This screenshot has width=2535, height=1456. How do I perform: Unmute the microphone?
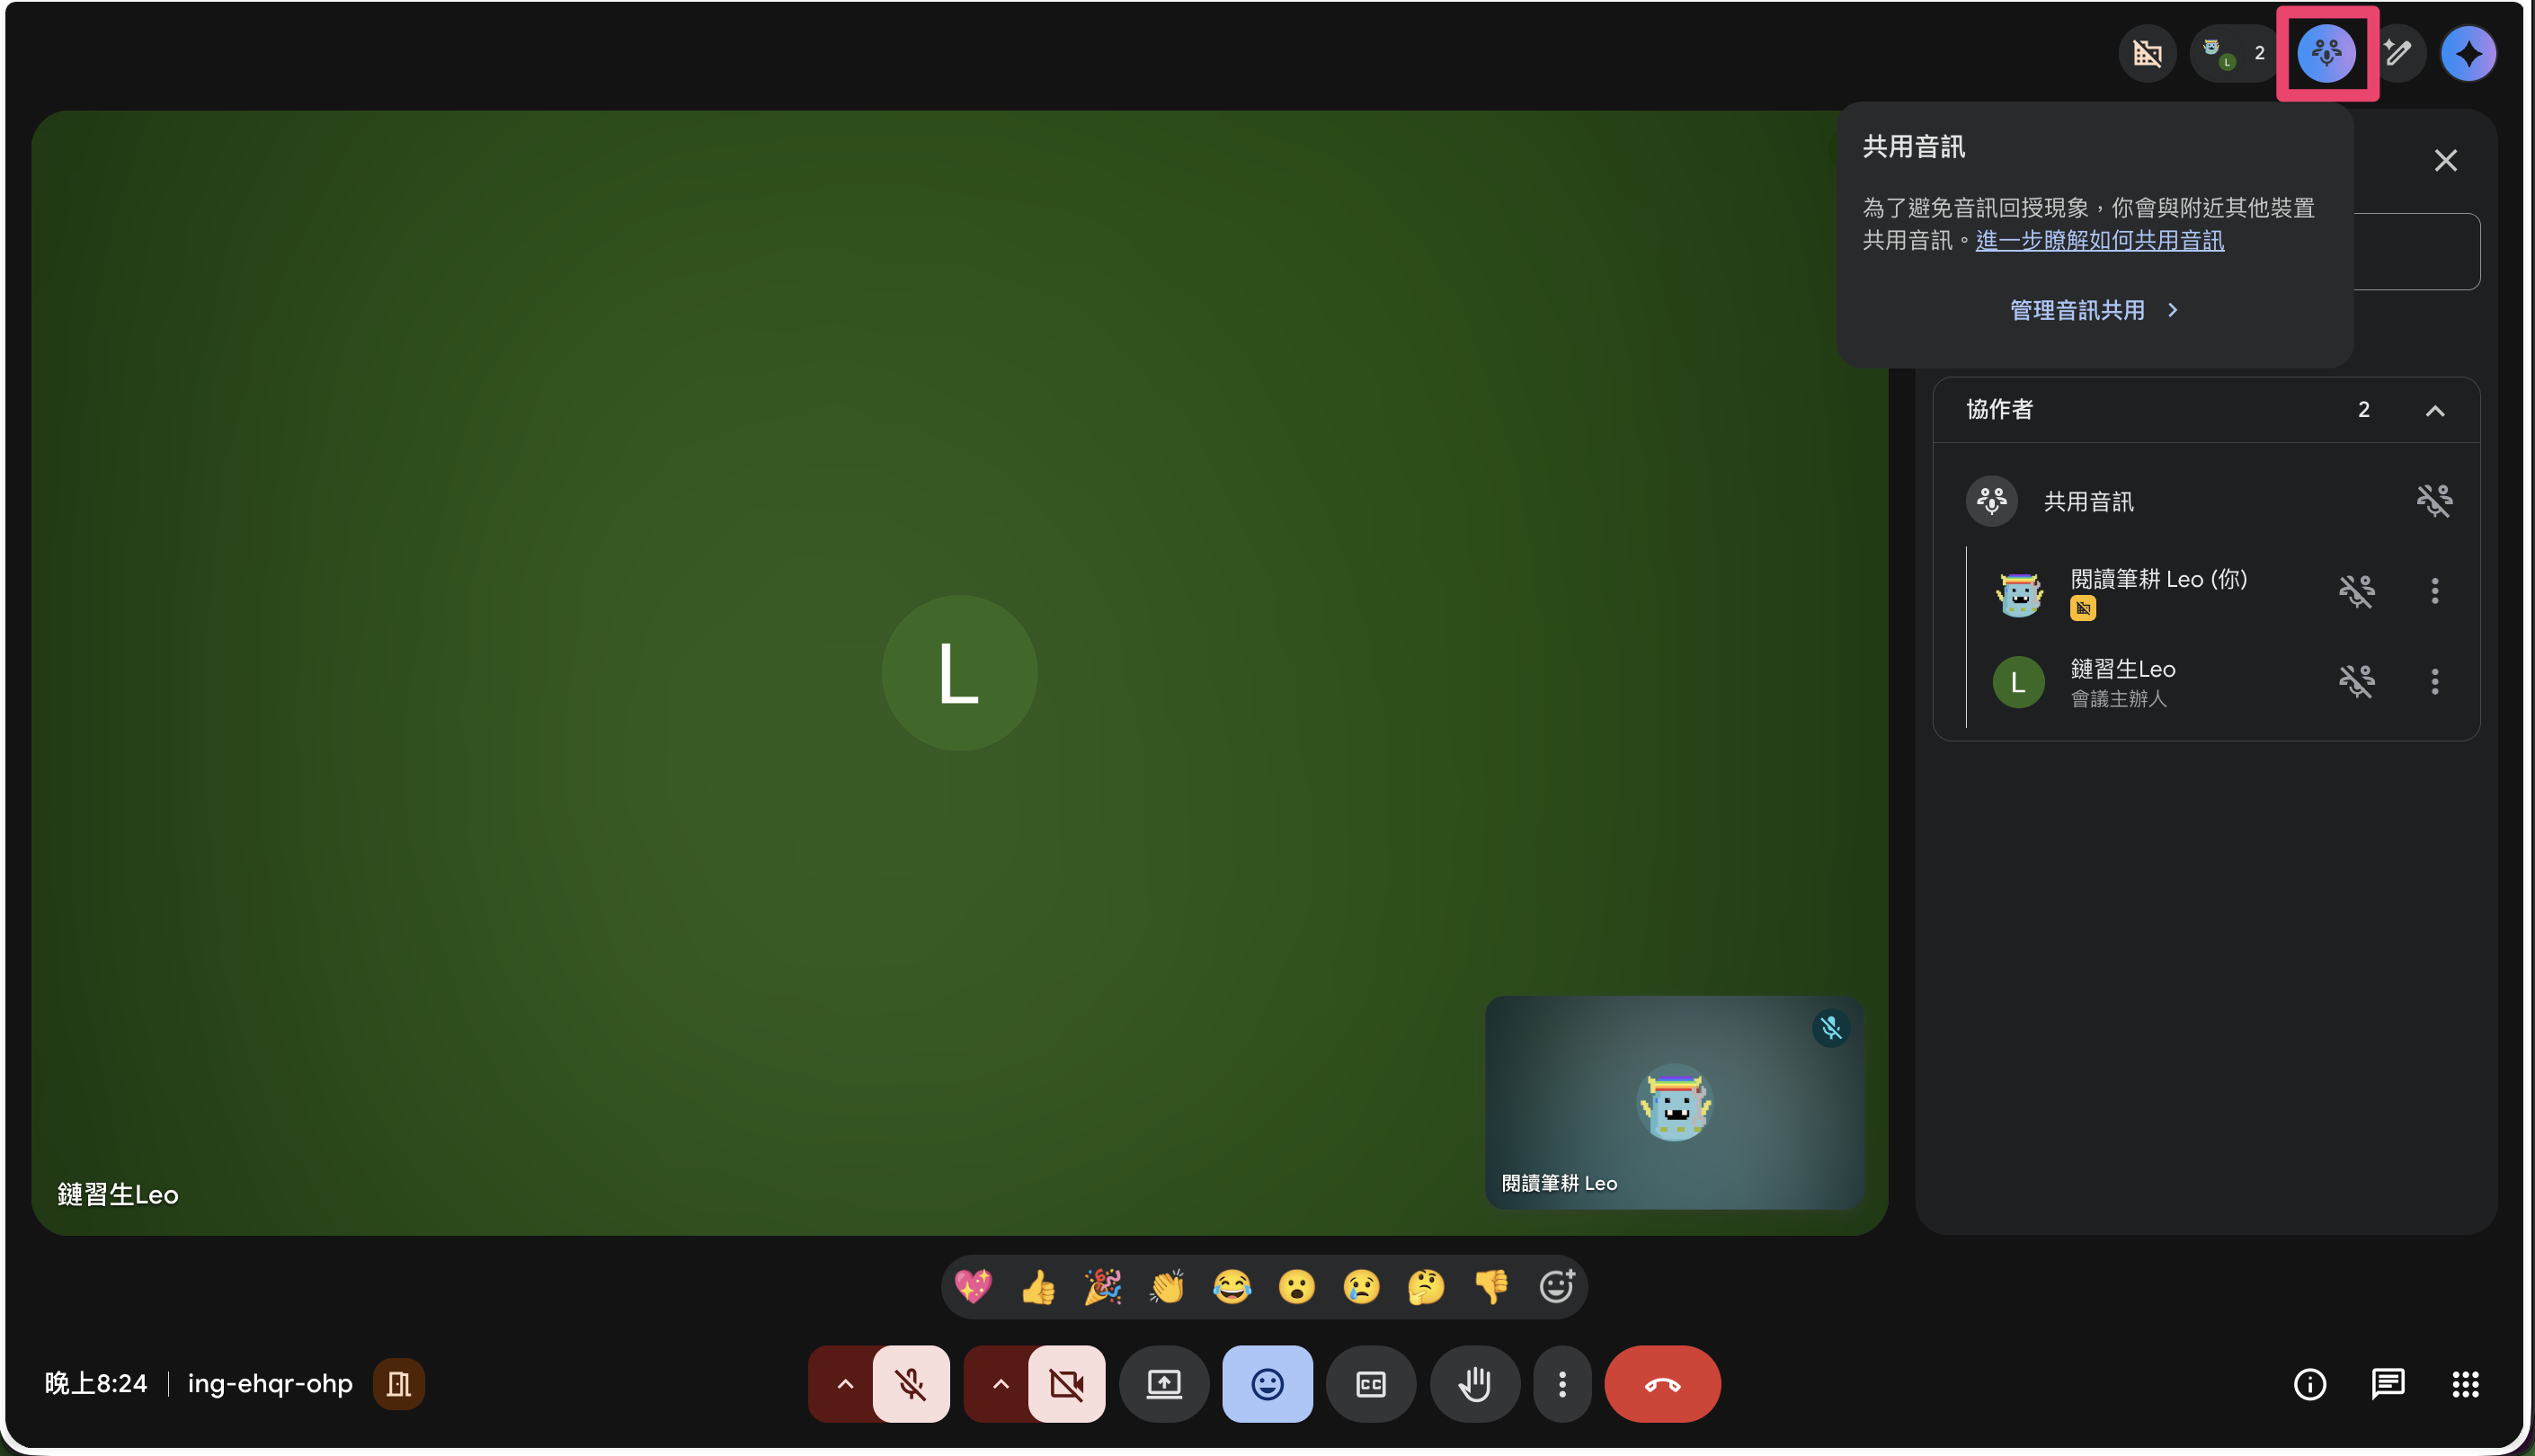[910, 1384]
